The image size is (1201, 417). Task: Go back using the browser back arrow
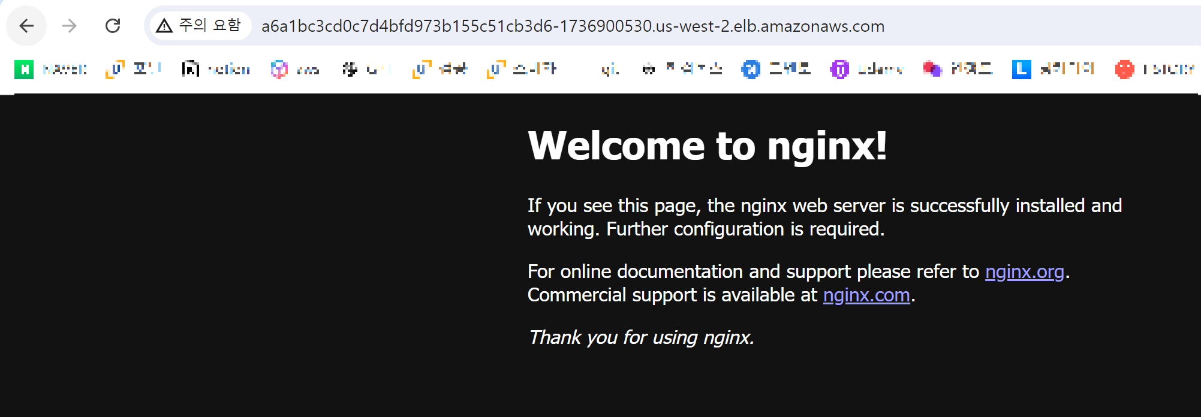(x=26, y=26)
